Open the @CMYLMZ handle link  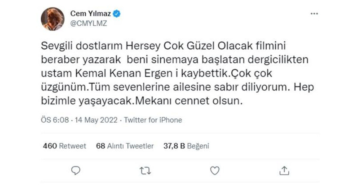(88, 24)
